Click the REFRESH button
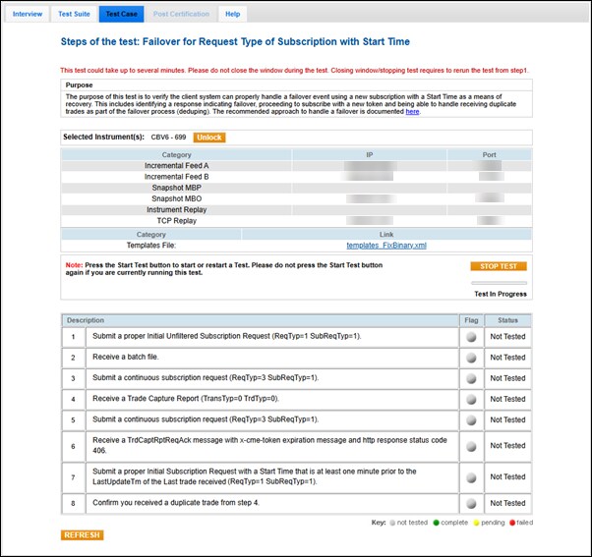 click(82, 535)
